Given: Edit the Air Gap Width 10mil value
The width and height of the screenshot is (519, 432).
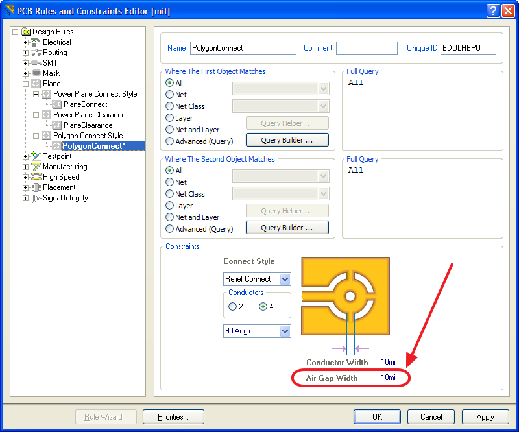Looking at the screenshot, I should pos(389,378).
